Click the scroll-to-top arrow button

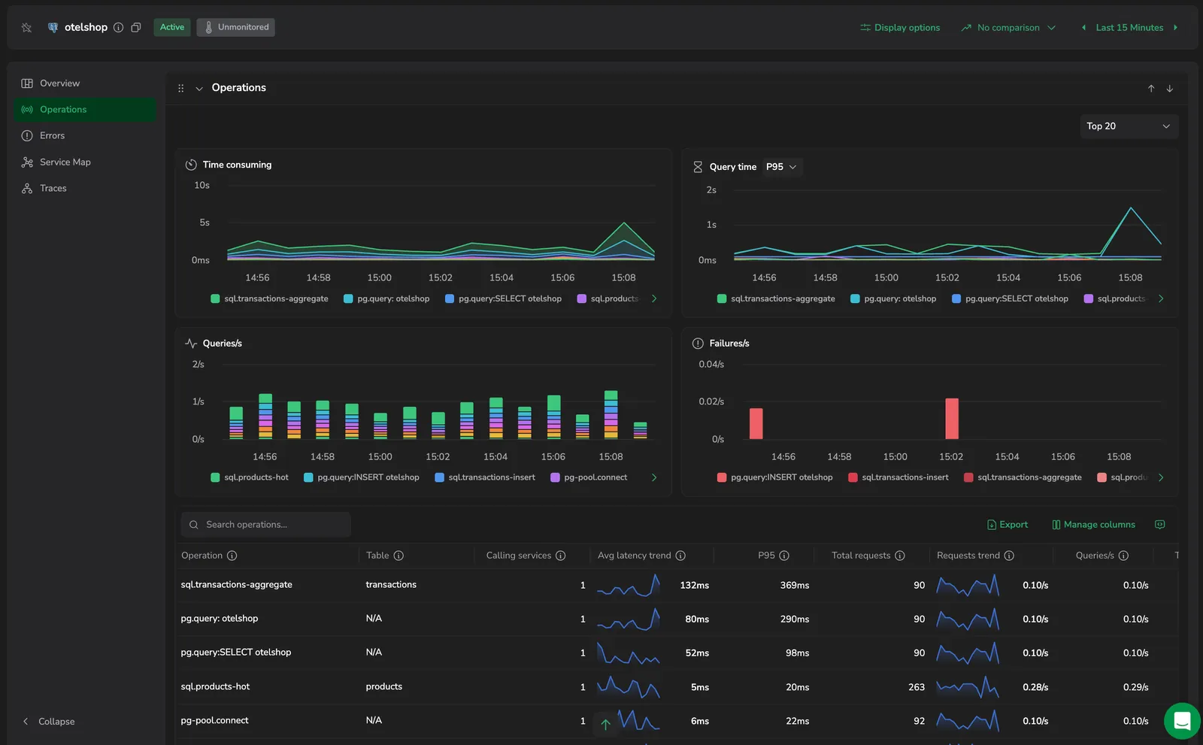click(x=605, y=725)
